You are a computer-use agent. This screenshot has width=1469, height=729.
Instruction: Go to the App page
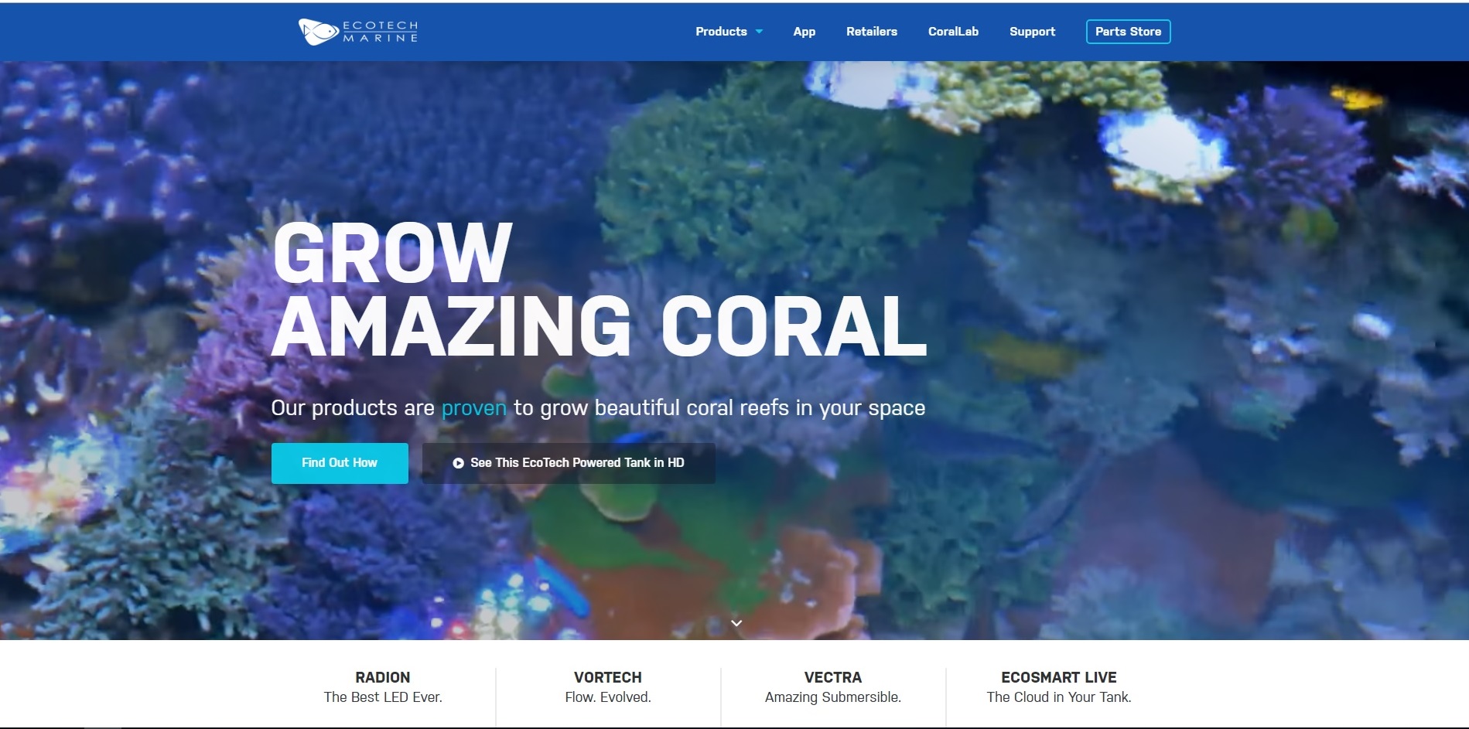click(804, 32)
